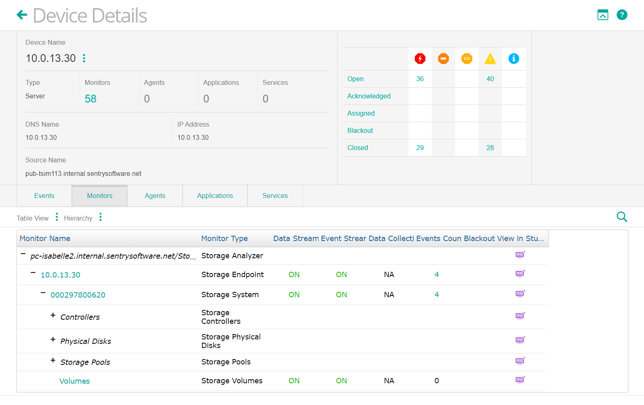Open View in Studio icon for Controllers
Image resolution: width=644 pixels, height=405 pixels.
click(520, 316)
